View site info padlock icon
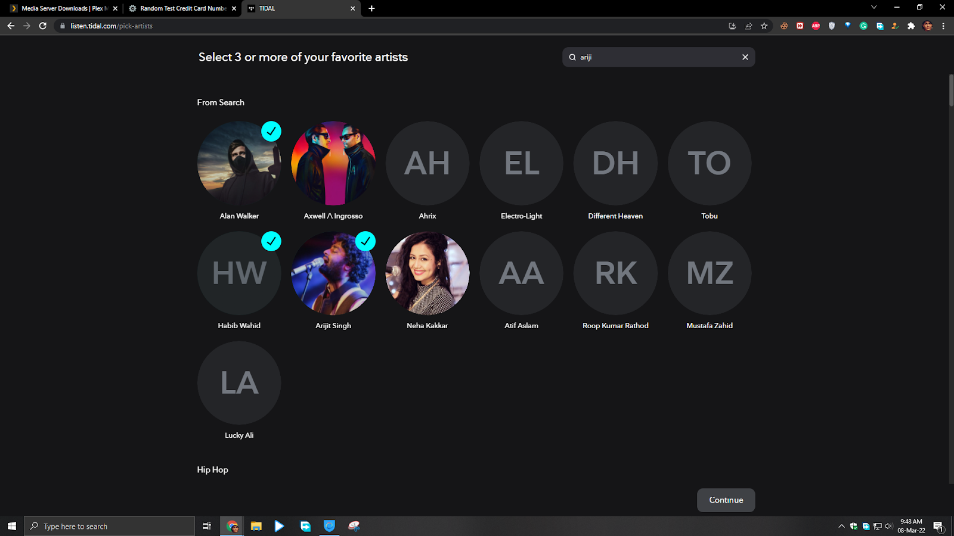954x536 pixels. [x=63, y=26]
